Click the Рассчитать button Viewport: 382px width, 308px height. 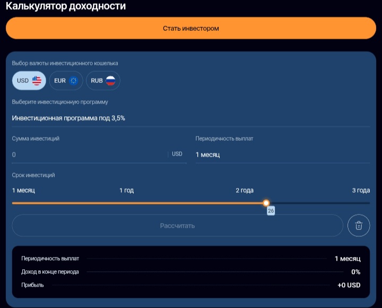(177, 226)
